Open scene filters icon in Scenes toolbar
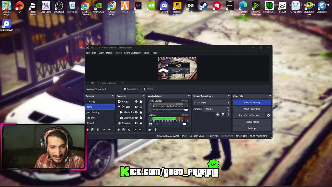Screen dimensions: 332x187 point(98,130)
